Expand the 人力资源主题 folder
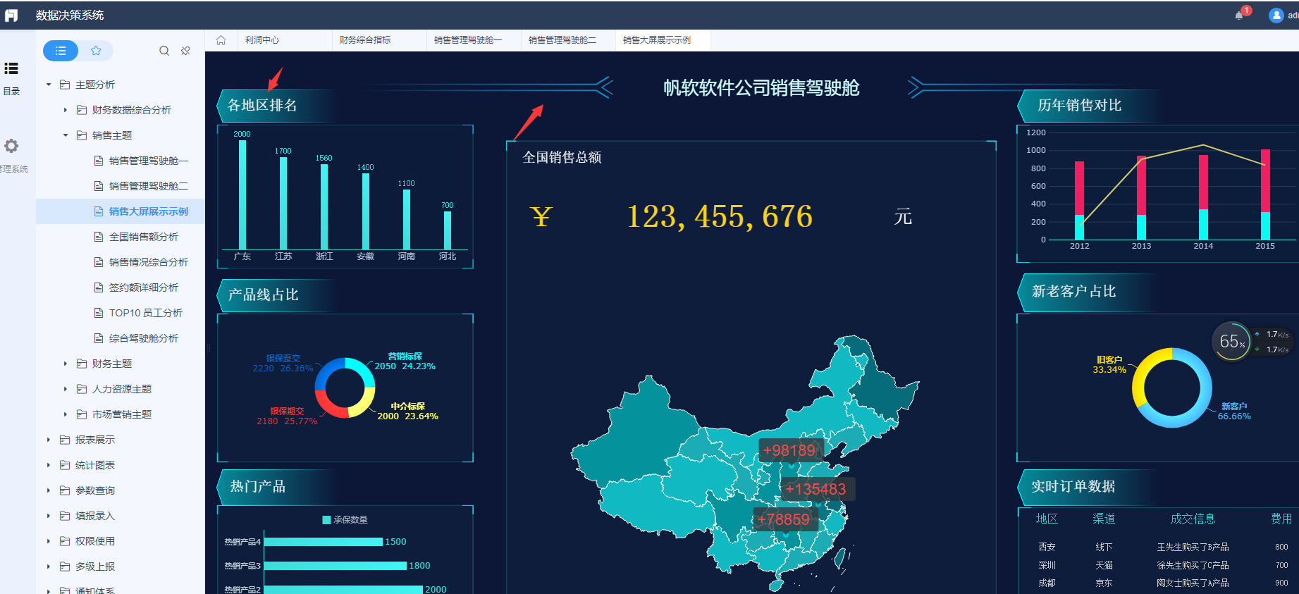The image size is (1299, 594). tap(66, 389)
